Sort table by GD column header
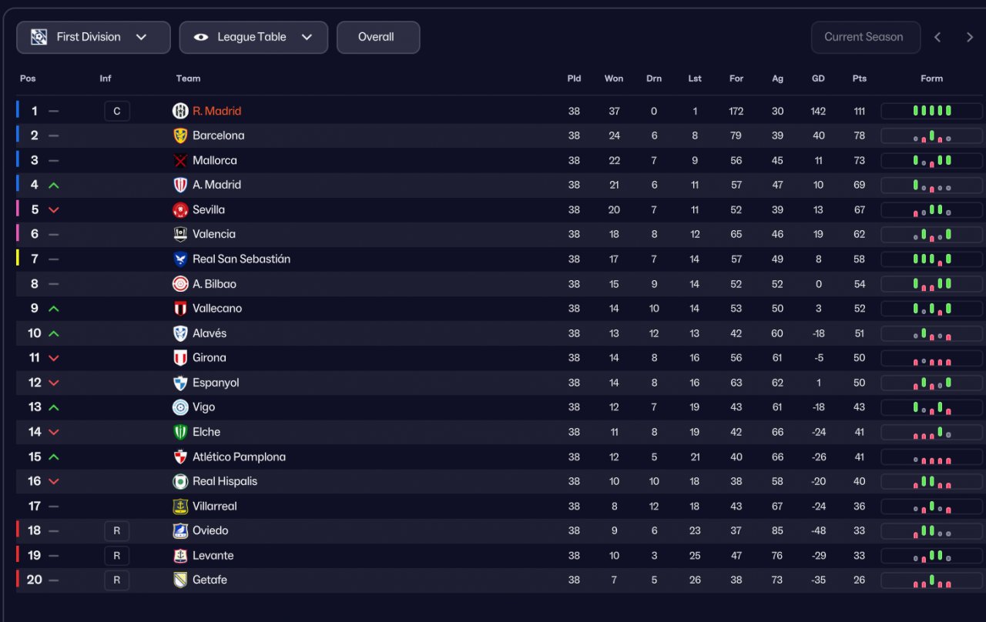This screenshot has width=986, height=622. 818,79
